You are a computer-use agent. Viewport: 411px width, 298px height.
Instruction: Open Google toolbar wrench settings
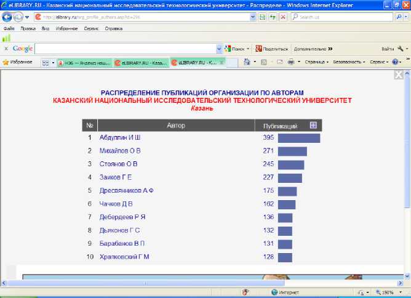[x=401, y=49]
